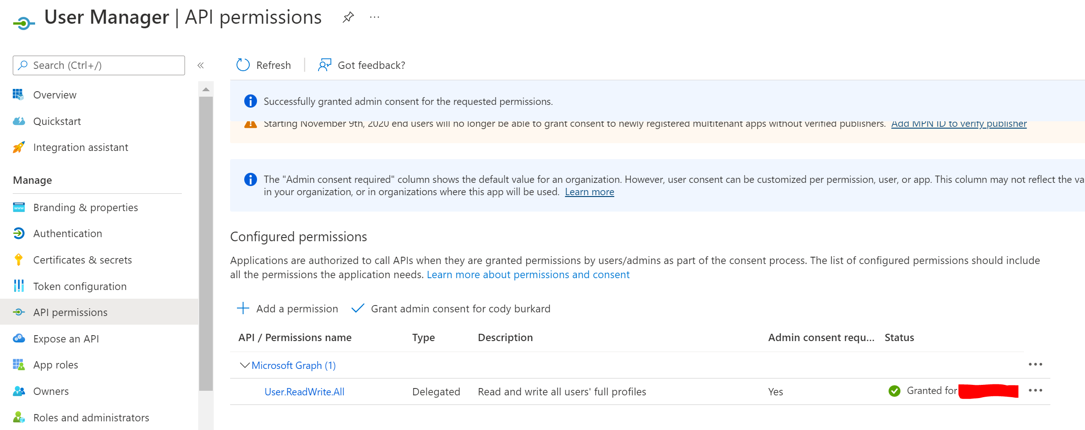1085x430 pixels.
Task: Click the green Granted status check icon
Action: (895, 391)
